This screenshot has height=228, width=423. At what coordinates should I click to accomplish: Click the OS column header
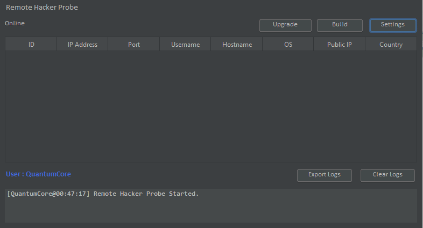[x=288, y=45]
